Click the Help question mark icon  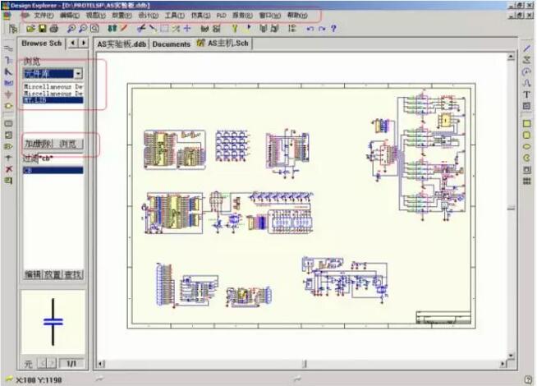point(333,29)
